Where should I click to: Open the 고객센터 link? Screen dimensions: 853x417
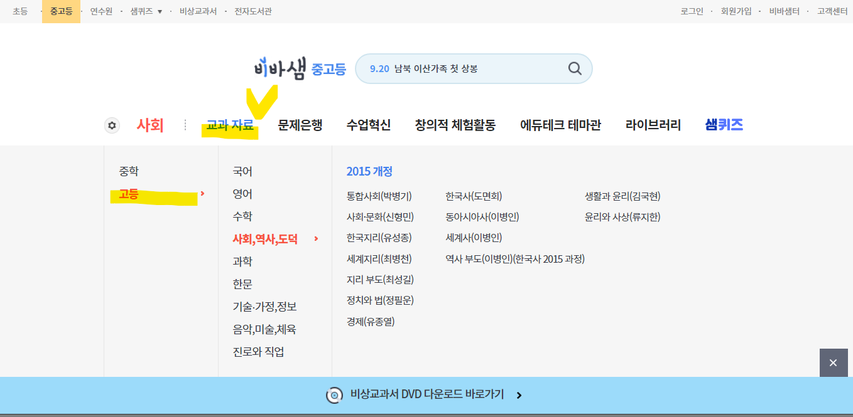(832, 11)
